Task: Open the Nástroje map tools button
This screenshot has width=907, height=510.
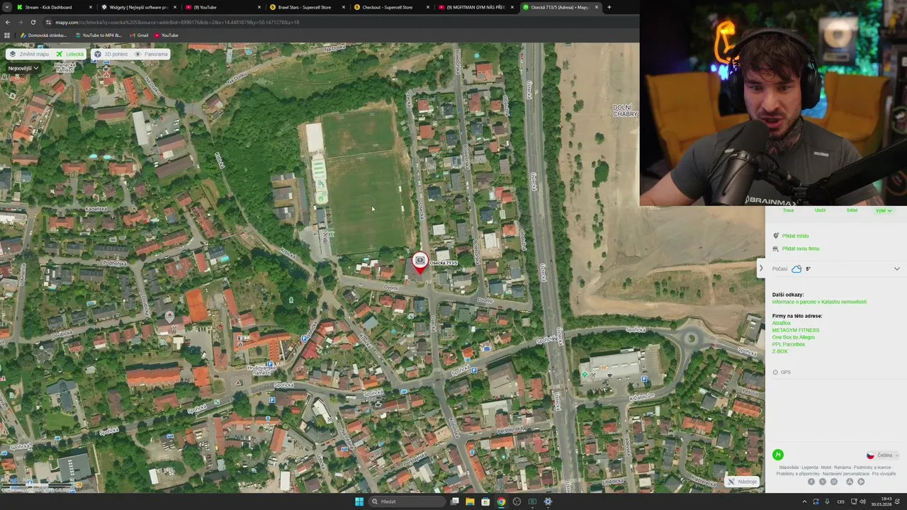Action: 742,482
